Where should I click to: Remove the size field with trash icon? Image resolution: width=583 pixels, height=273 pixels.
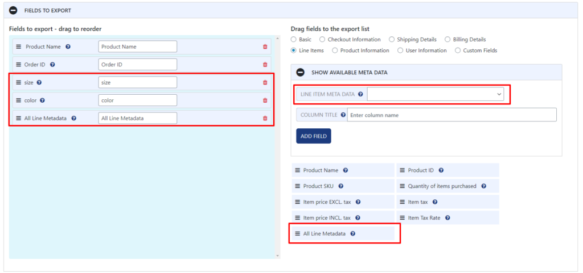coord(265,82)
